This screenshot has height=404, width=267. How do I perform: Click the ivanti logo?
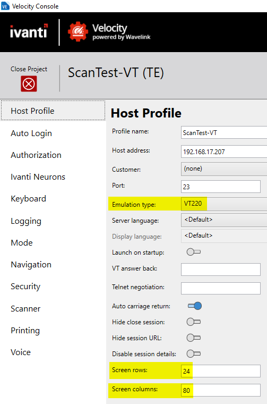[29, 31]
